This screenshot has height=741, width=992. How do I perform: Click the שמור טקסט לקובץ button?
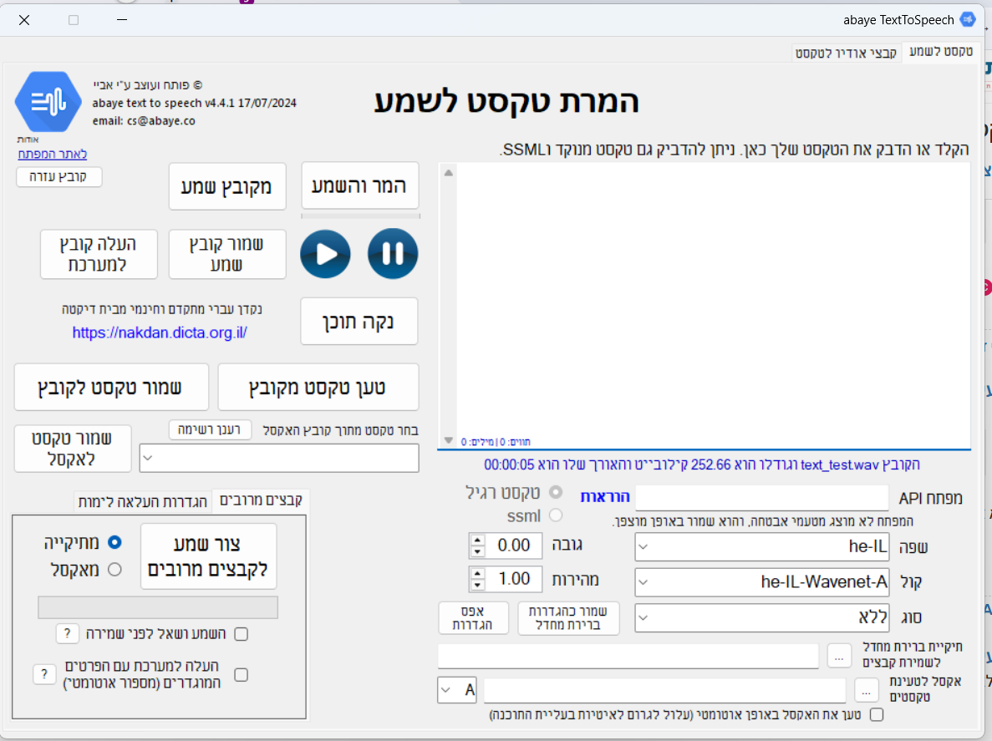point(110,387)
